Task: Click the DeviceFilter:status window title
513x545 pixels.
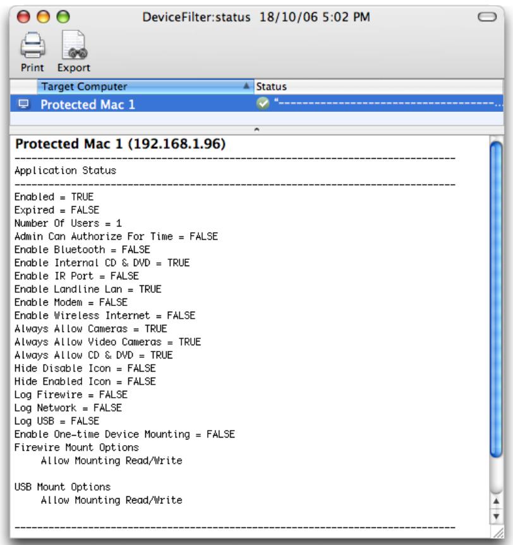Action: pyautogui.click(x=256, y=17)
